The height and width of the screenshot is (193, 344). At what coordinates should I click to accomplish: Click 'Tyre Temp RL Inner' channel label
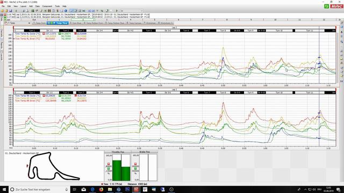point(27,39)
